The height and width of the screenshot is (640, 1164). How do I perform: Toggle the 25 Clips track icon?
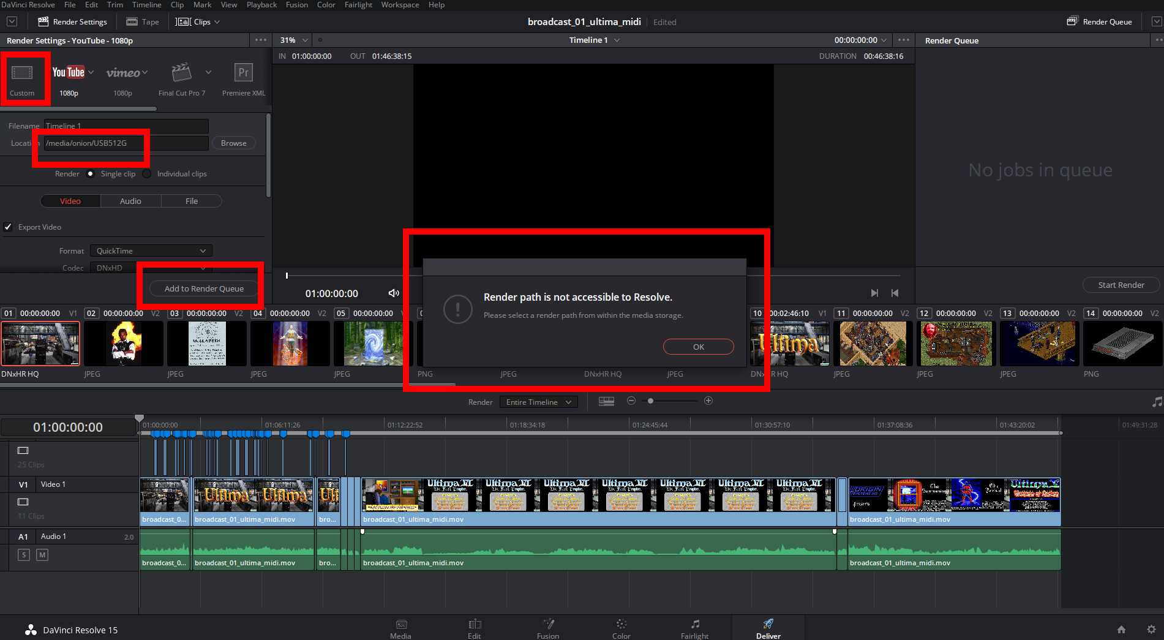pyautogui.click(x=23, y=450)
